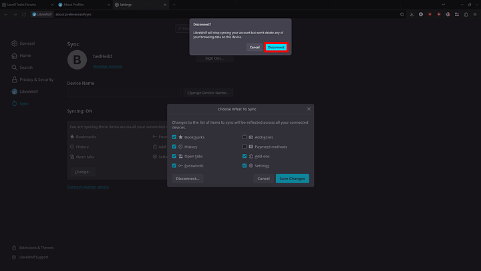
Task: Select the Sync settings category
Action: [20, 104]
